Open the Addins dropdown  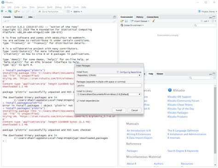coord(78,11)
